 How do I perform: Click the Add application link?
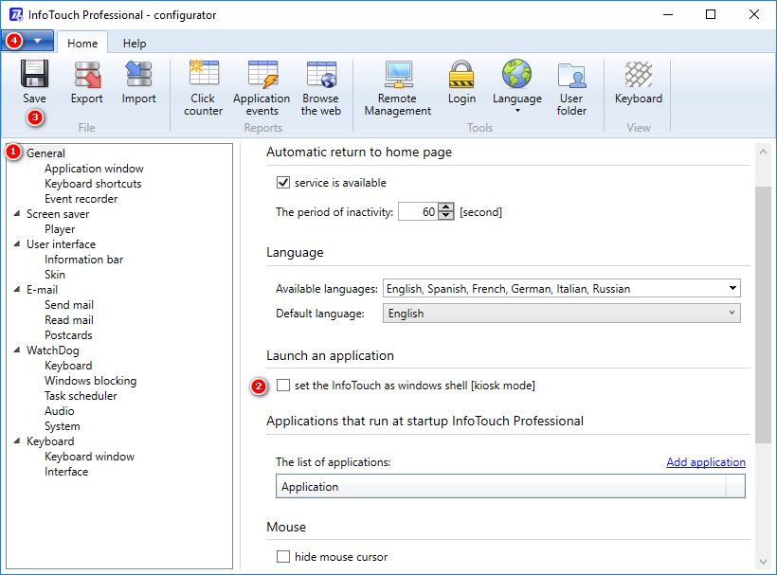point(706,462)
